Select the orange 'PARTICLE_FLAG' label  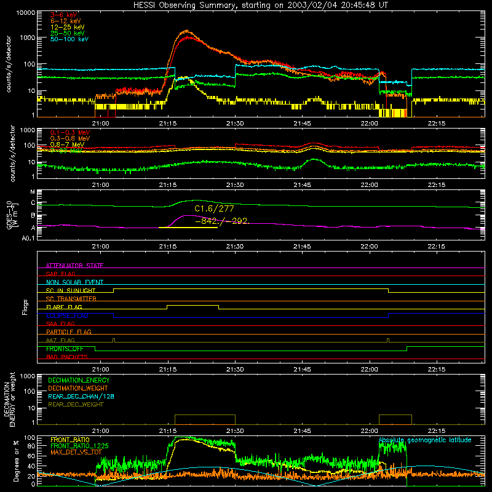click(69, 332)
